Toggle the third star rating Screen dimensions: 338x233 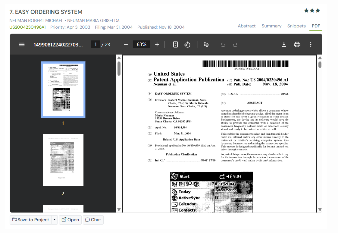(318, 10)
